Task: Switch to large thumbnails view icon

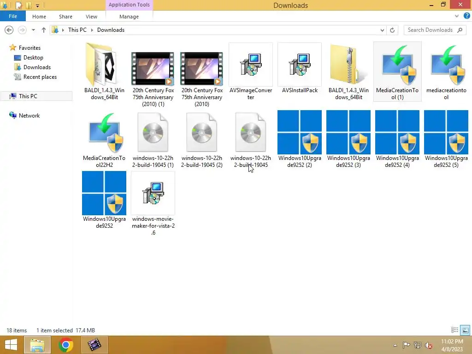Action: 465,330
